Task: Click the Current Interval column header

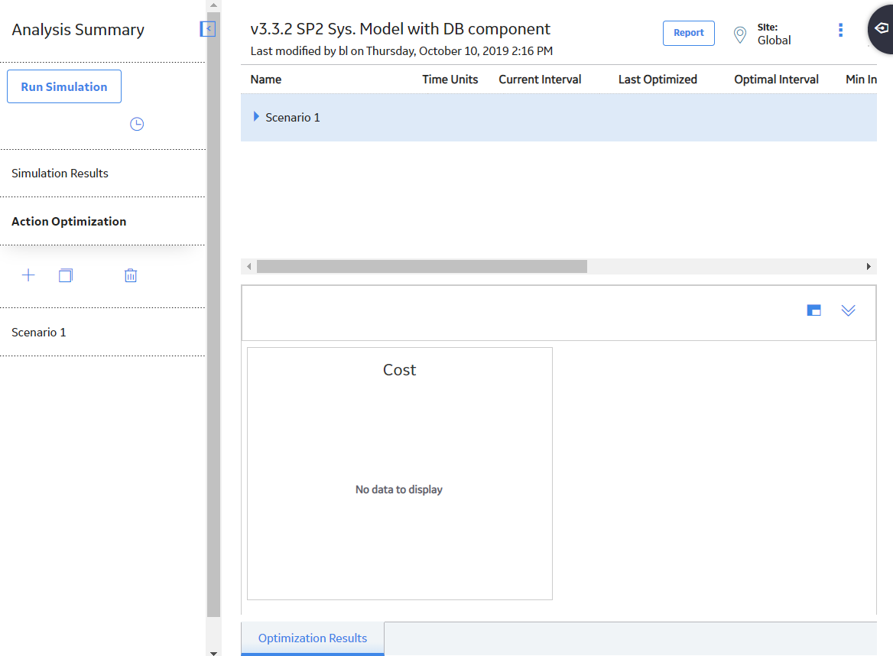Action: tap(540, 80)
